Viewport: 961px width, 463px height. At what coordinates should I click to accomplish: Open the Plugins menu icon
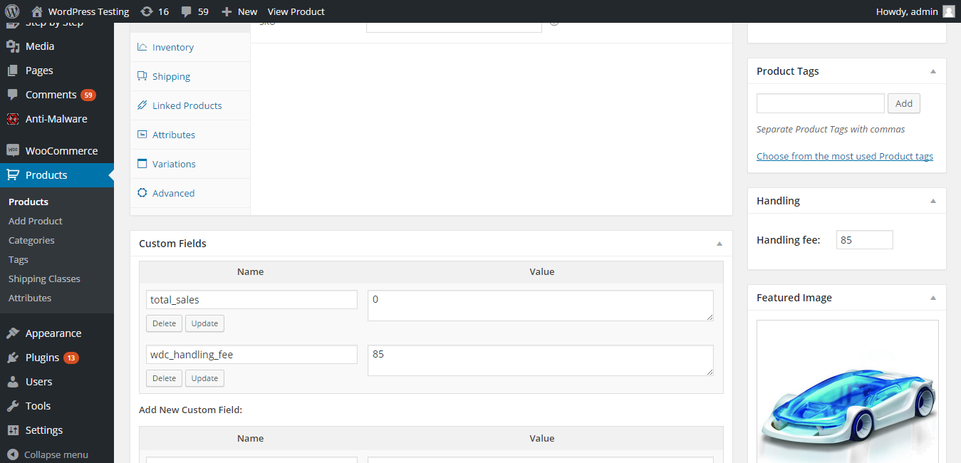click(x=13, y=358)
